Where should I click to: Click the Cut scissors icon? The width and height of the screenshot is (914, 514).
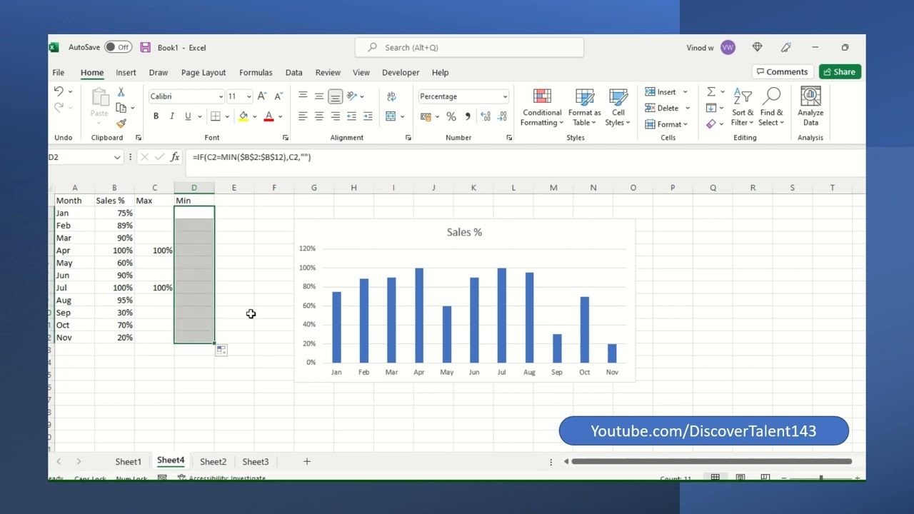[x=121, y=92]
